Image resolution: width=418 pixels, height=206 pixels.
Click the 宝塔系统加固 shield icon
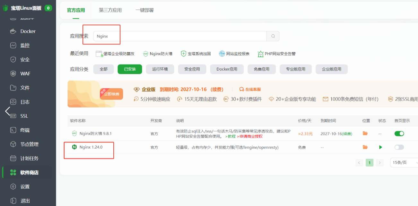point(183,54)
